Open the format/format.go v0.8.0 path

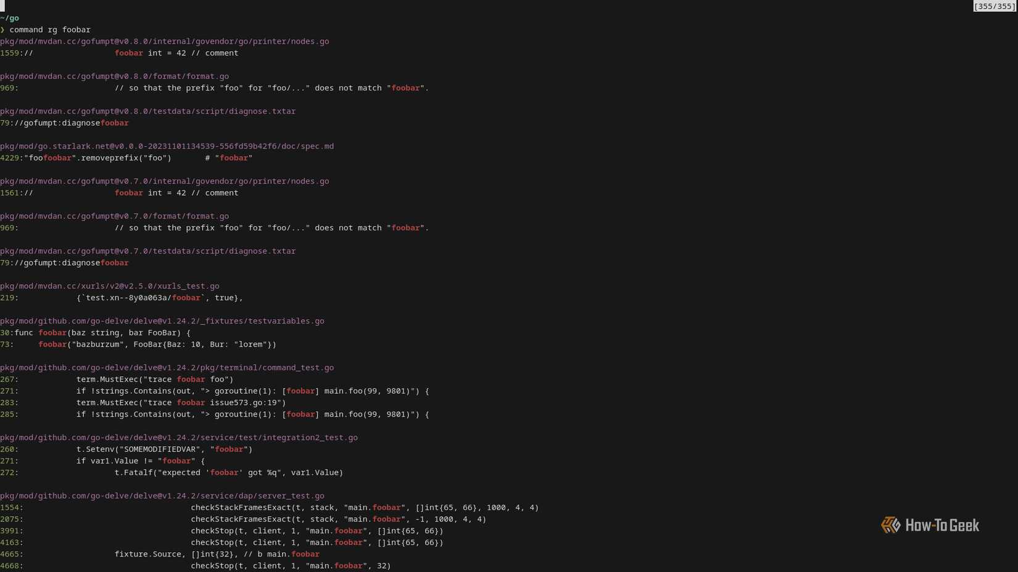114,76
